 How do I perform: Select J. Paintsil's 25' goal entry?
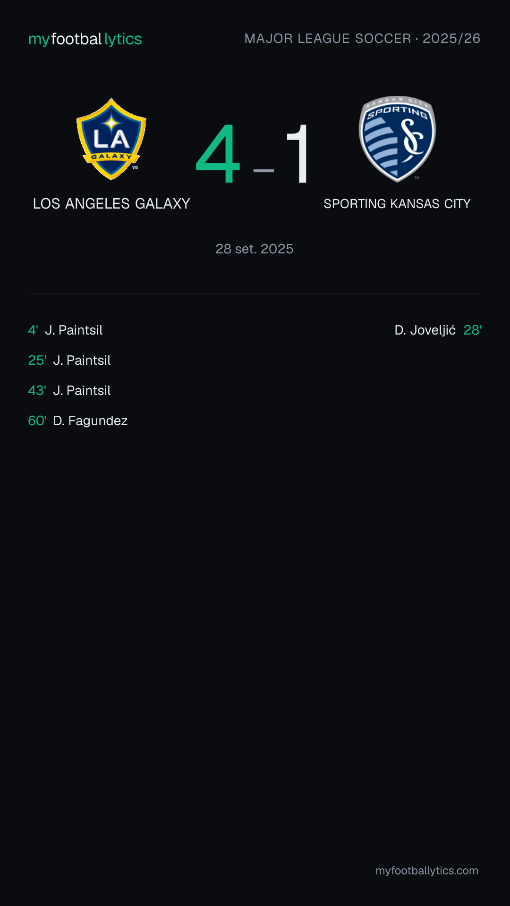(69, 361)
